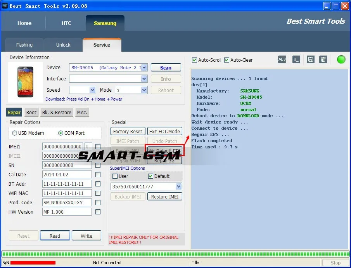This screenshot has width=351, height=268.
Task: Clear the log with trash icon
Action: pos(323,59)
